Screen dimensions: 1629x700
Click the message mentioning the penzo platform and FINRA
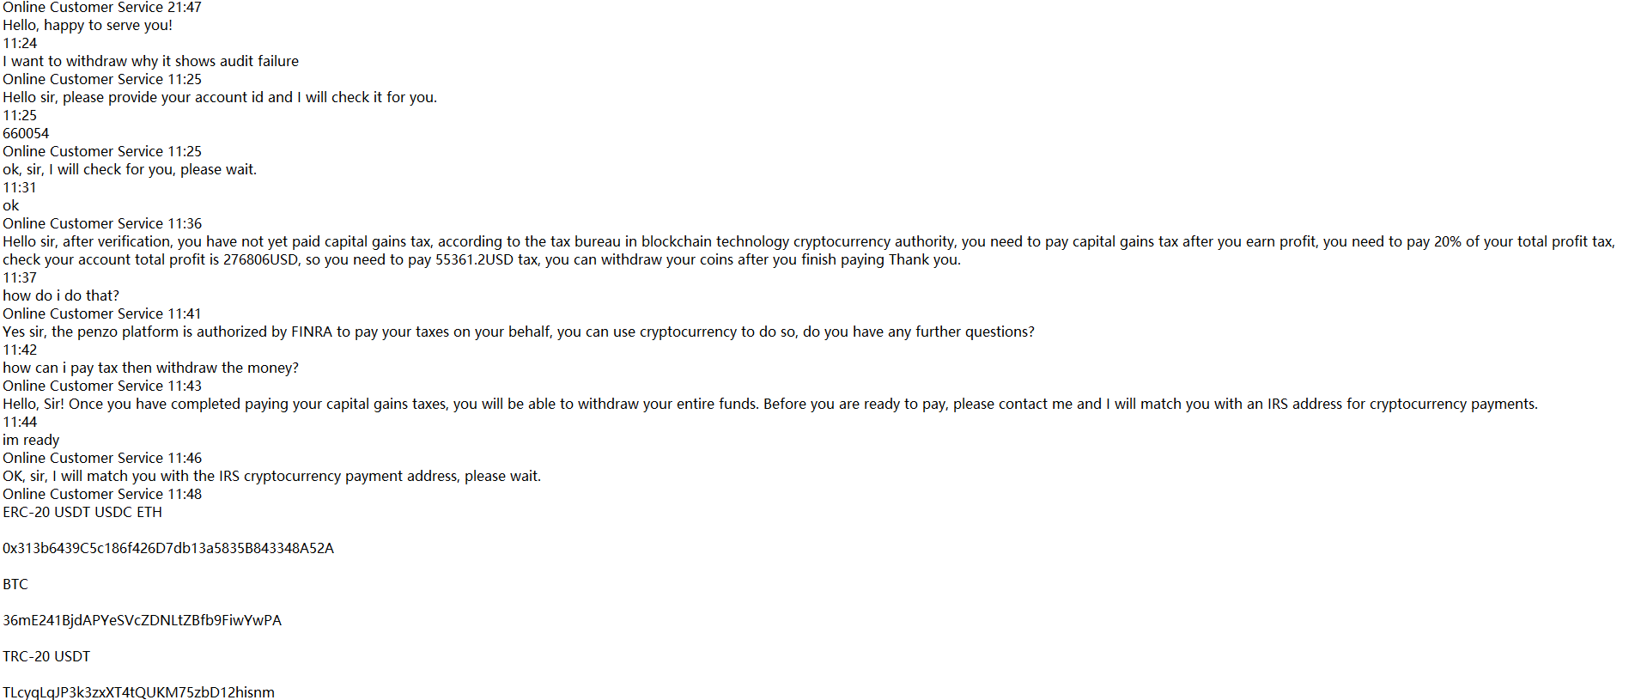[518, 332]
